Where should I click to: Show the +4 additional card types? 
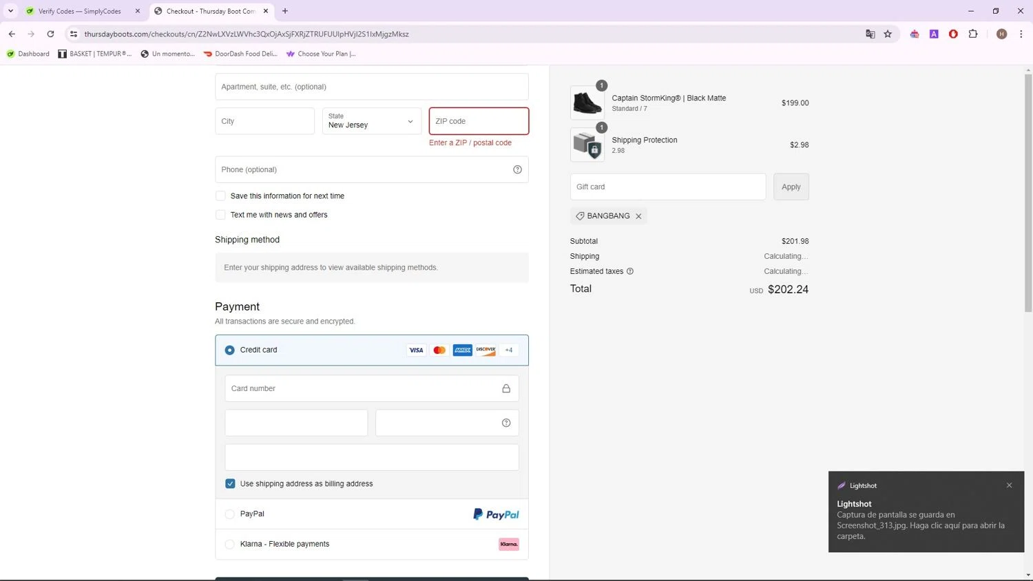click(x=509, y=350)
